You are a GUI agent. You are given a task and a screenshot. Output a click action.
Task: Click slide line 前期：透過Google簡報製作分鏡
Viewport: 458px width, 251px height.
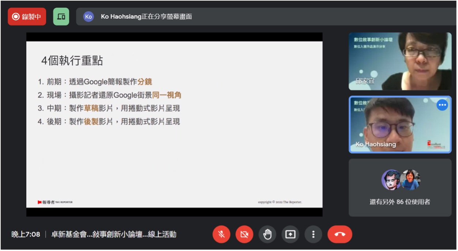(95, 82)
